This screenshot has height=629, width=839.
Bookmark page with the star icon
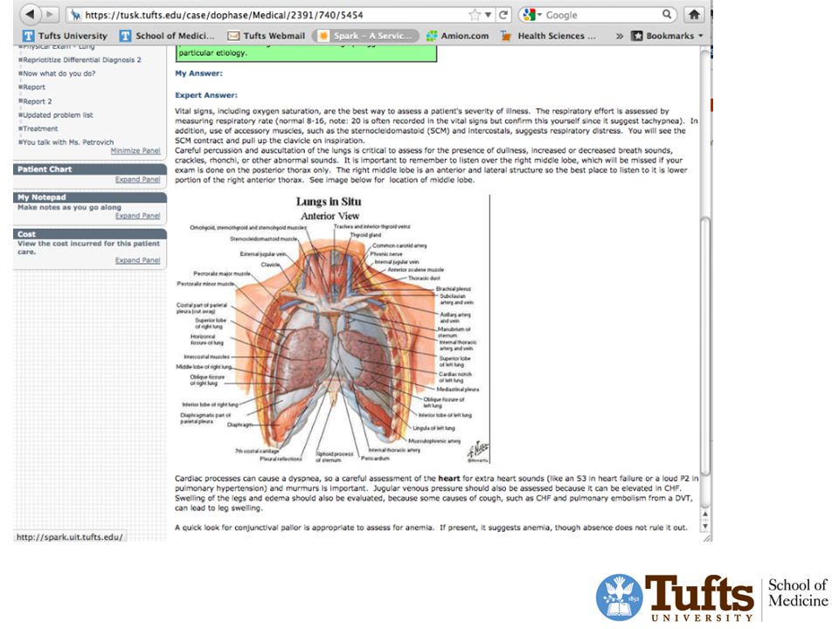474,15
